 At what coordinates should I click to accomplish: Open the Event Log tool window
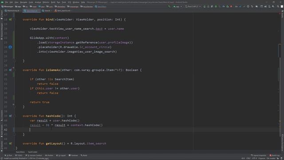point(275,156)
